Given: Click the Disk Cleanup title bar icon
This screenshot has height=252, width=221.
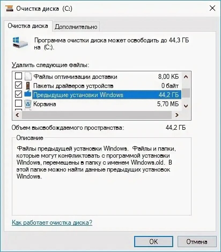Looking at the screenshot, I should click(9, 8).
